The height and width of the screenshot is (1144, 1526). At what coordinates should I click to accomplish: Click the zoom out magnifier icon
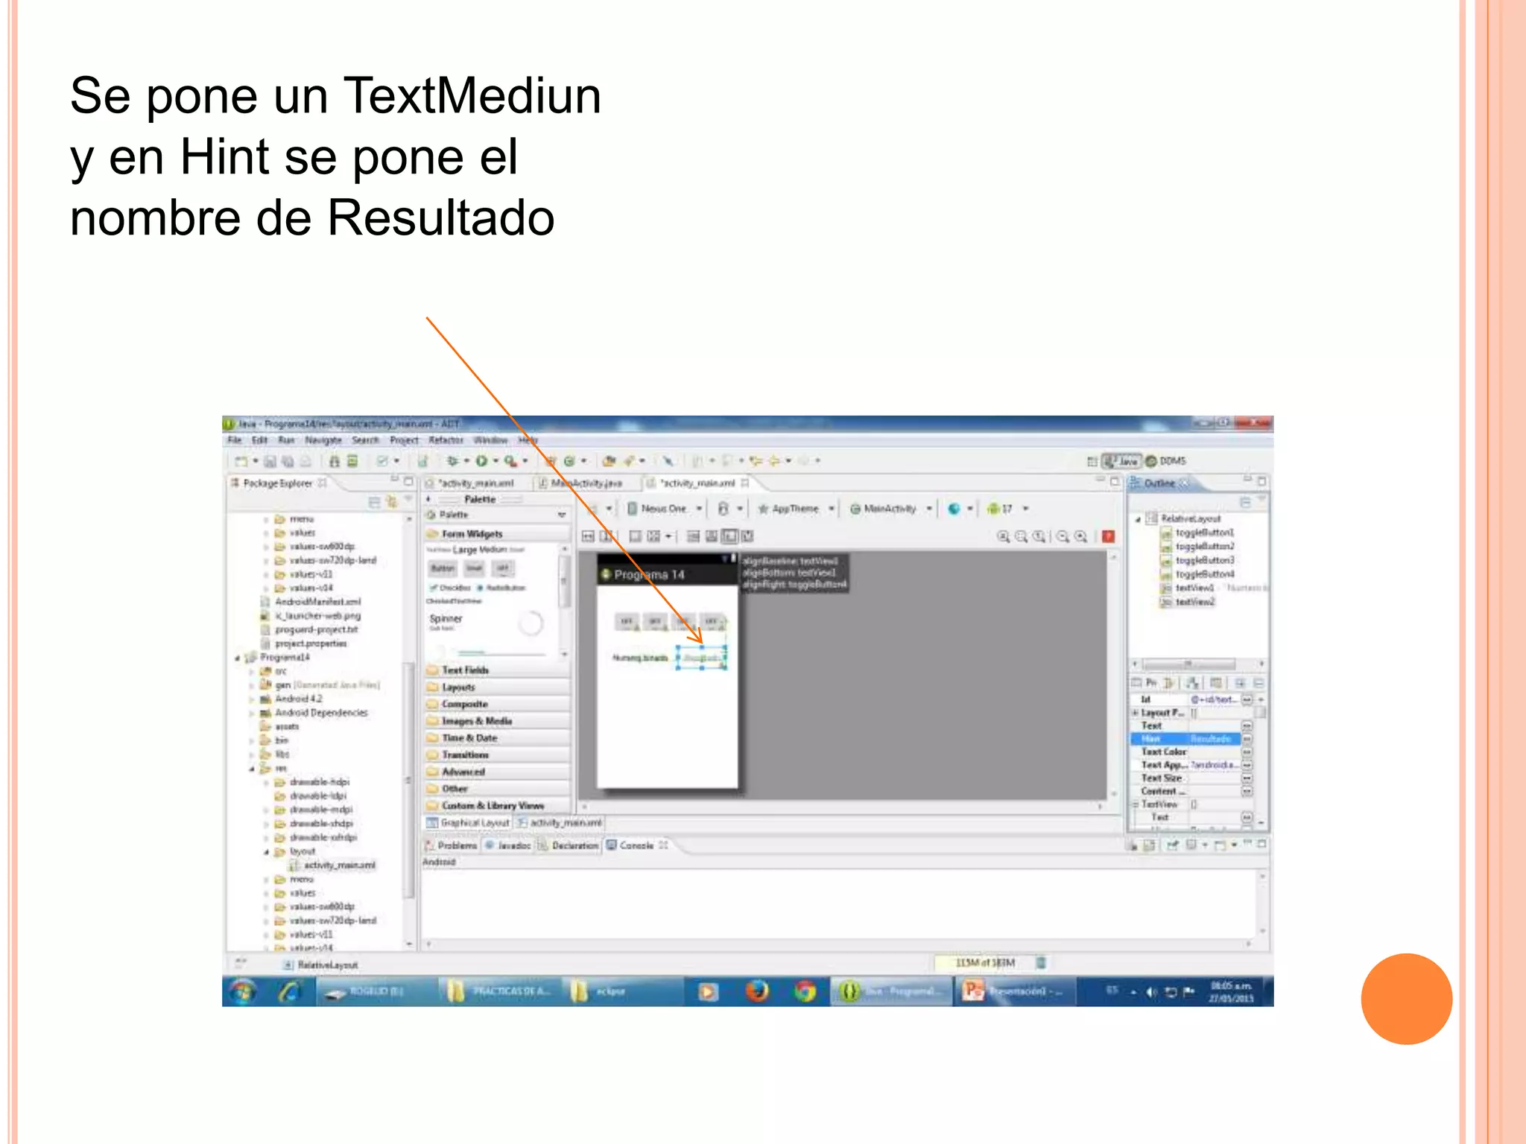(x=1063, y=536)
